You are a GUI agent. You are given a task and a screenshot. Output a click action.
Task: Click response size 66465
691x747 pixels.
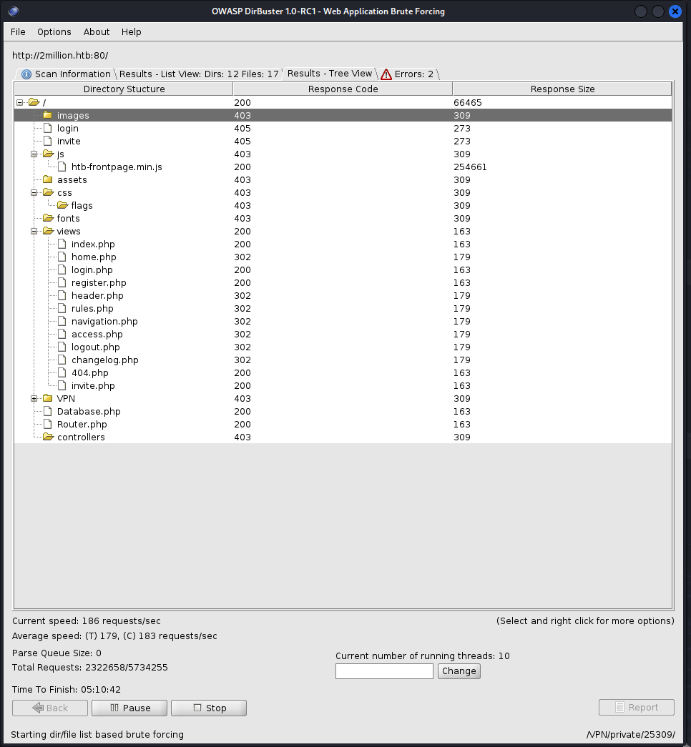(468, 102)
